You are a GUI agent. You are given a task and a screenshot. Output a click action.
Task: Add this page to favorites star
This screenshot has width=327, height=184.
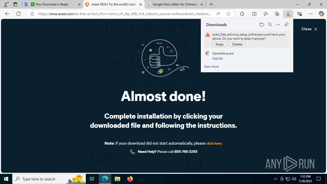(x=228, y=14)
